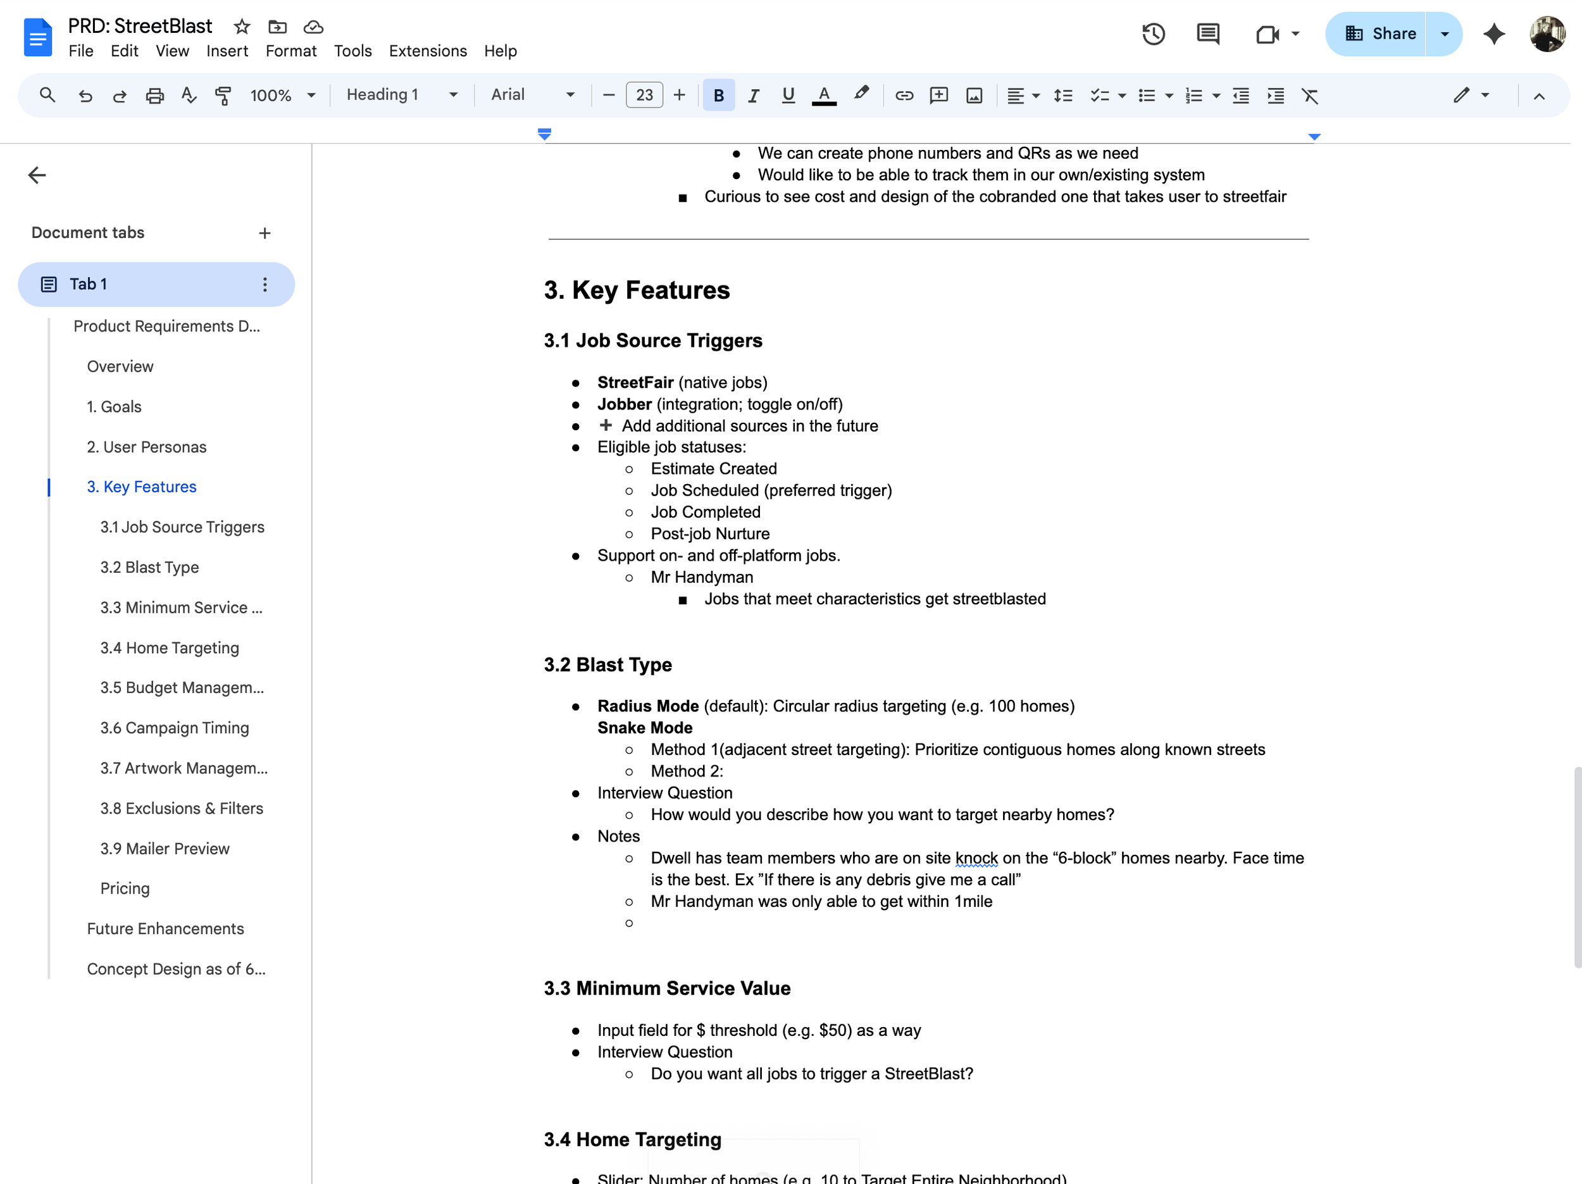Click the Gemini sparkle icon
Image resolution: width=1582 pixels, height=1184 pixels.
(1494, 34)
